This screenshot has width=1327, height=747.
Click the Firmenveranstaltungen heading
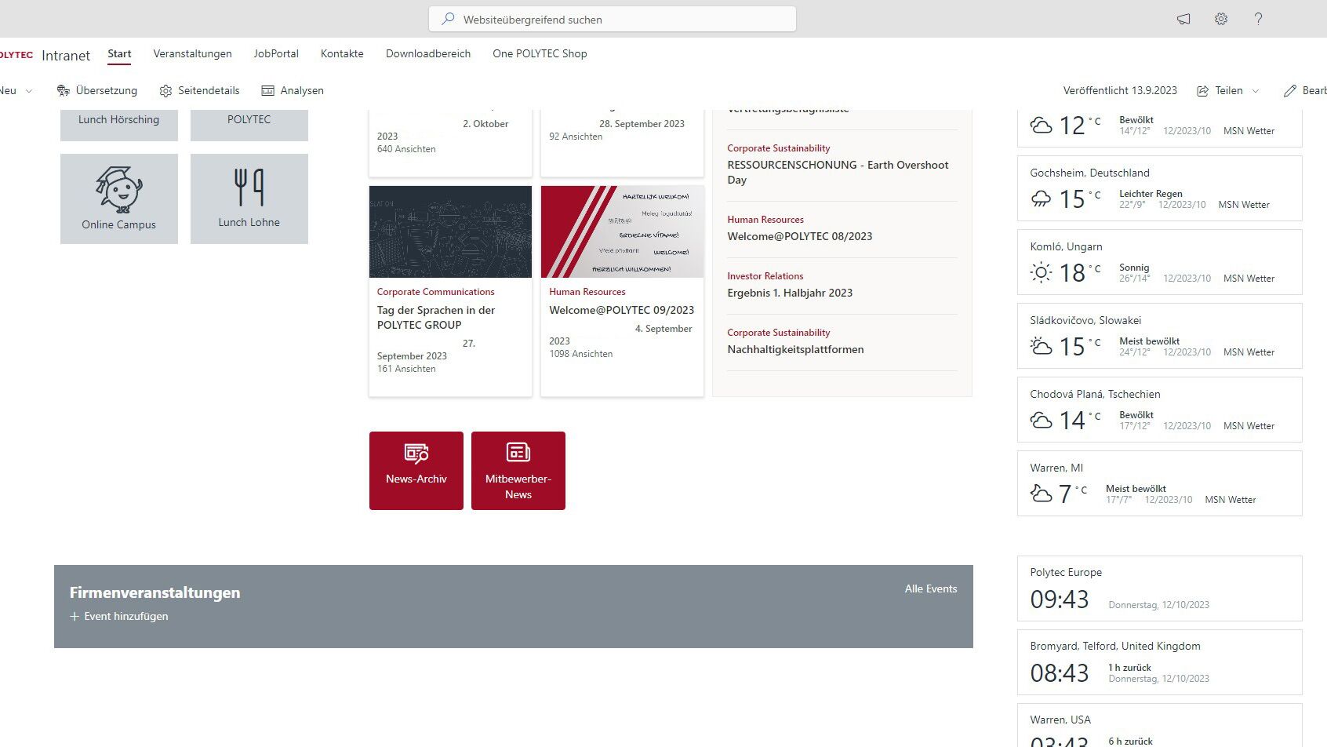pyautogui.click(x=155, y=592)
